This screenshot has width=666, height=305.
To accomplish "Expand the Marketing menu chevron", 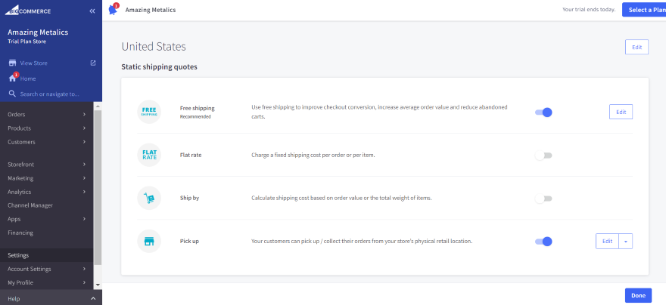I will pyautogui.click(x=85, y=178).
